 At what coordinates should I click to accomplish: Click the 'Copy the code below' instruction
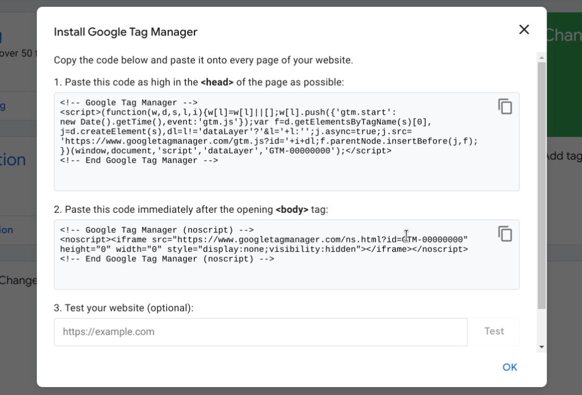pyautogui.click(x=203, y=60)
